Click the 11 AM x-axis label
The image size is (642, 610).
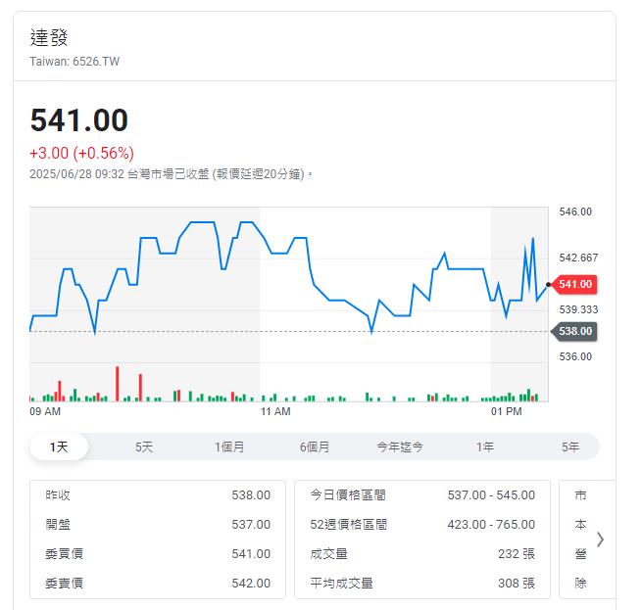point(275,411)
